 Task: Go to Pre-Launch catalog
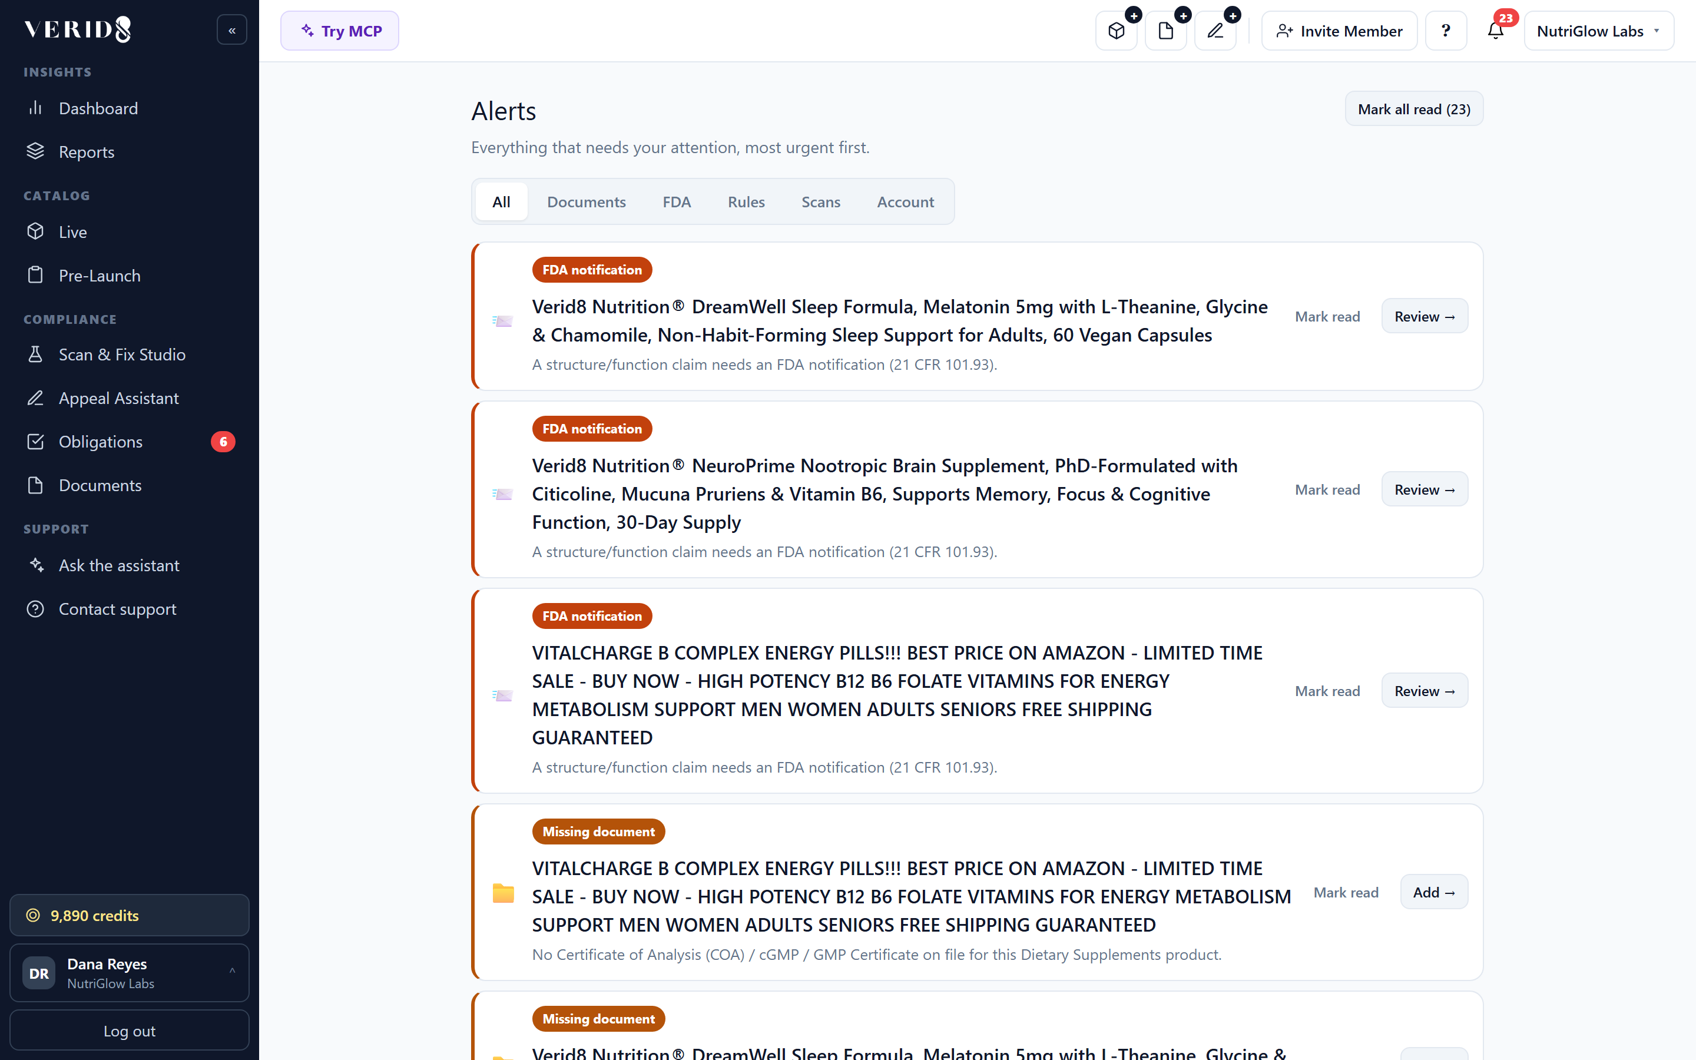(x=130, y=276)
